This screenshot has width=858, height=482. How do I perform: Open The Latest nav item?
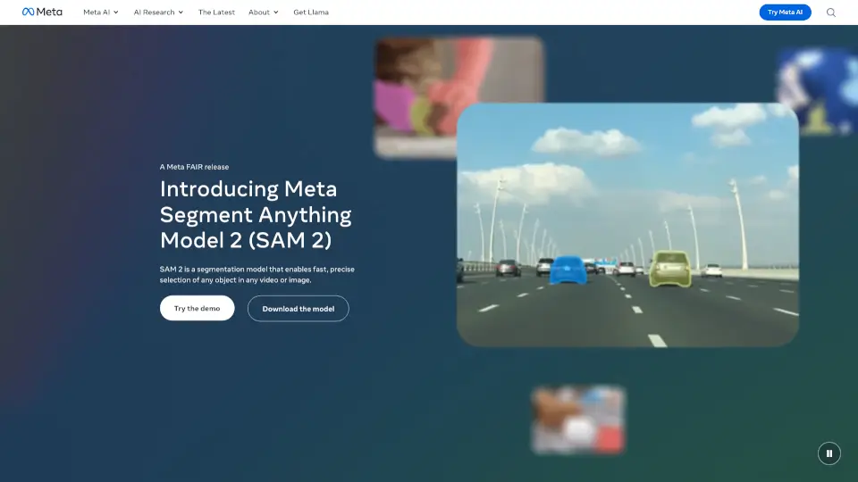(216, 12)
